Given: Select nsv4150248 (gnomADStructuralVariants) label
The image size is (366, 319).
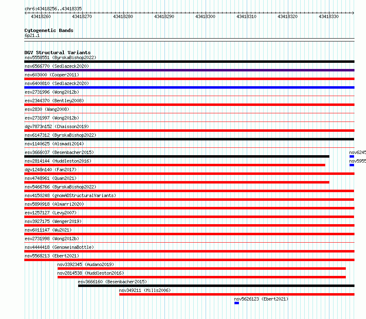Looking at the screenshot, I should [x=70, y=195].
